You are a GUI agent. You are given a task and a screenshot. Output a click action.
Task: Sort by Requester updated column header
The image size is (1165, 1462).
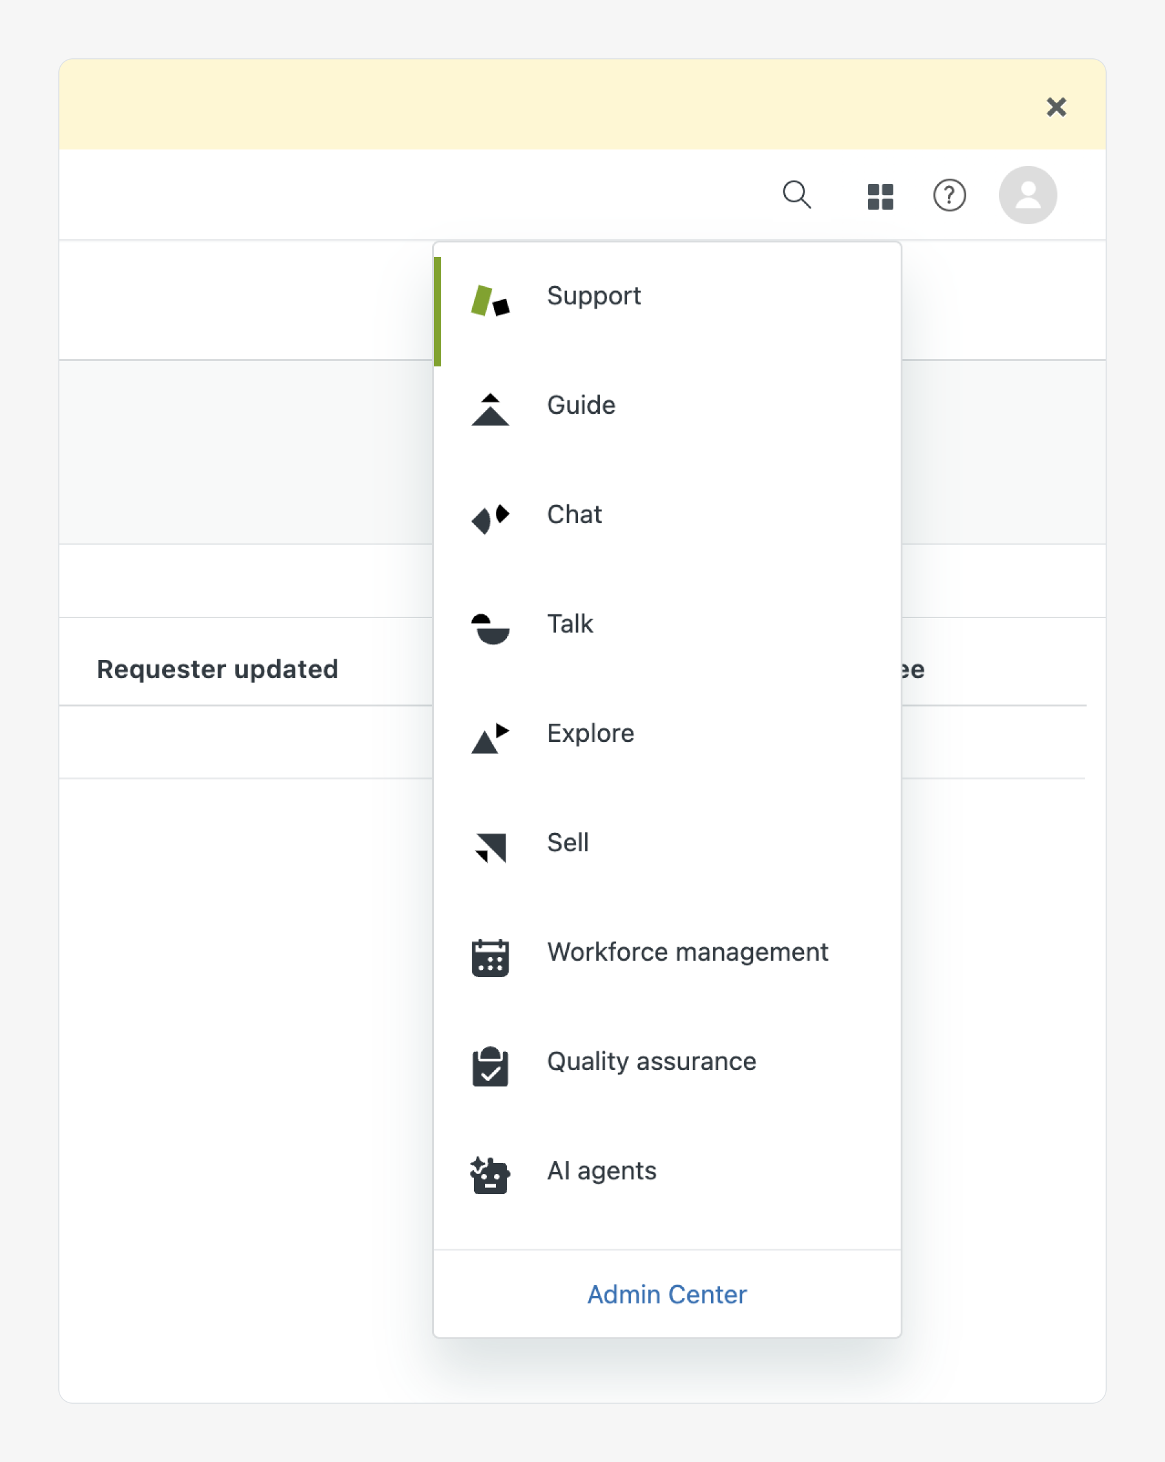click(218, 669)
